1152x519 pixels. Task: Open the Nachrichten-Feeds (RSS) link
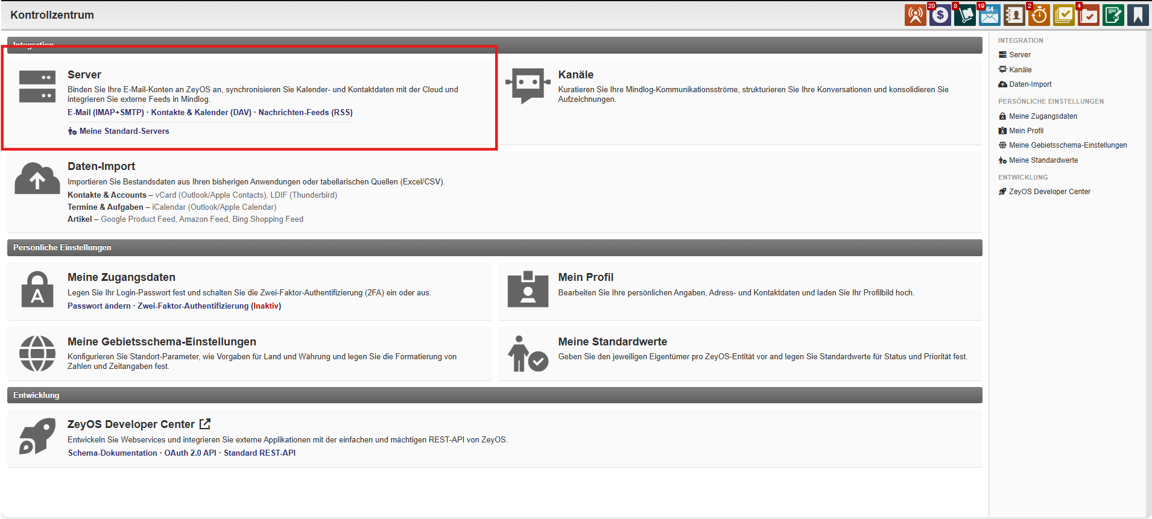(306, 113)
